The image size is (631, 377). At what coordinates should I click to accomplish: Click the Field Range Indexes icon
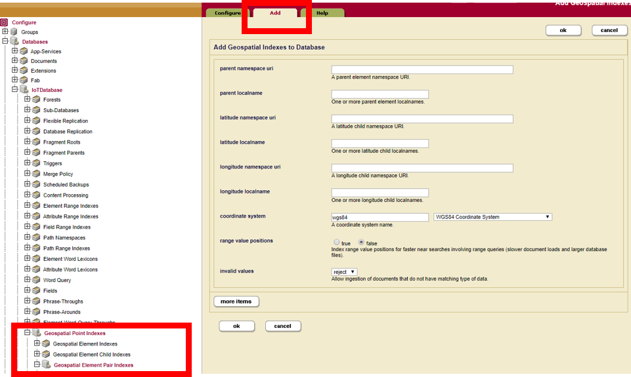[37, 227]
